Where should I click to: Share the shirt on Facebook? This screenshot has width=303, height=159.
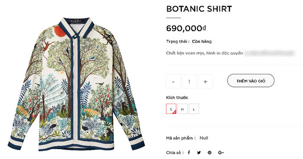click(x=189, y=153)
